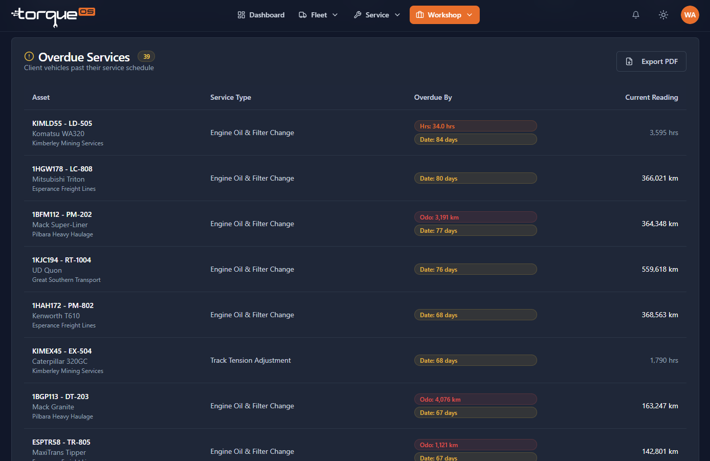Toggle light theme with sun icon
Viewport: 710px width, 461px height.
(663, 15)
